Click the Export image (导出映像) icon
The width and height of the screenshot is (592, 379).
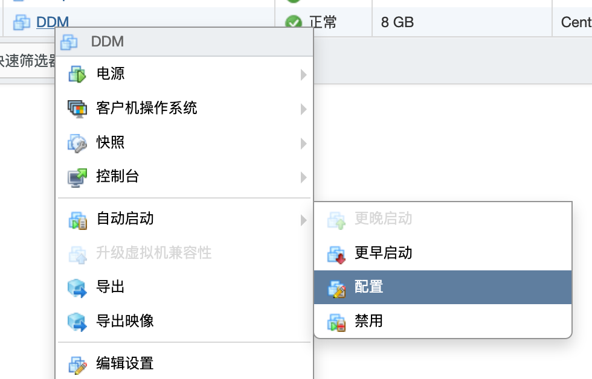tap(77, 321)
